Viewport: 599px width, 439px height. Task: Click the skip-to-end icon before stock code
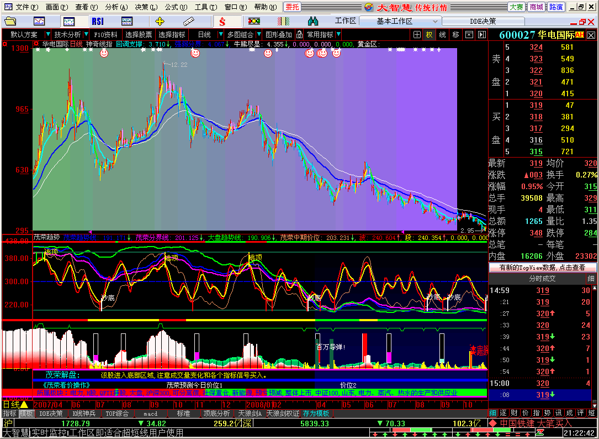(x=482, y=35)
